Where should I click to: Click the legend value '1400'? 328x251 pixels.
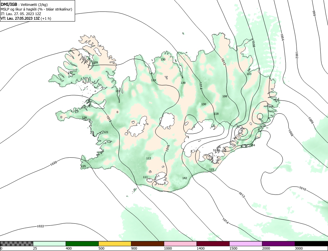tap(201, 248)
